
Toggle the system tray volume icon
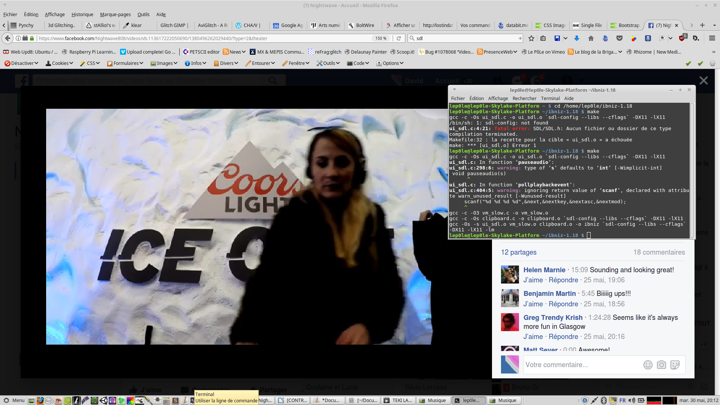pos(631,400)
